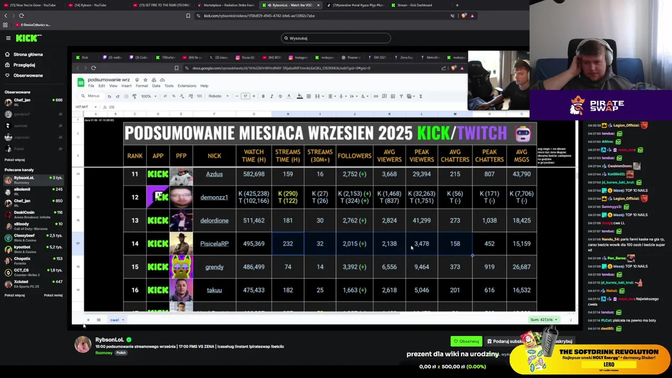
Task: Click Redo in the Sheets toolbar
Action: (118, 96)
